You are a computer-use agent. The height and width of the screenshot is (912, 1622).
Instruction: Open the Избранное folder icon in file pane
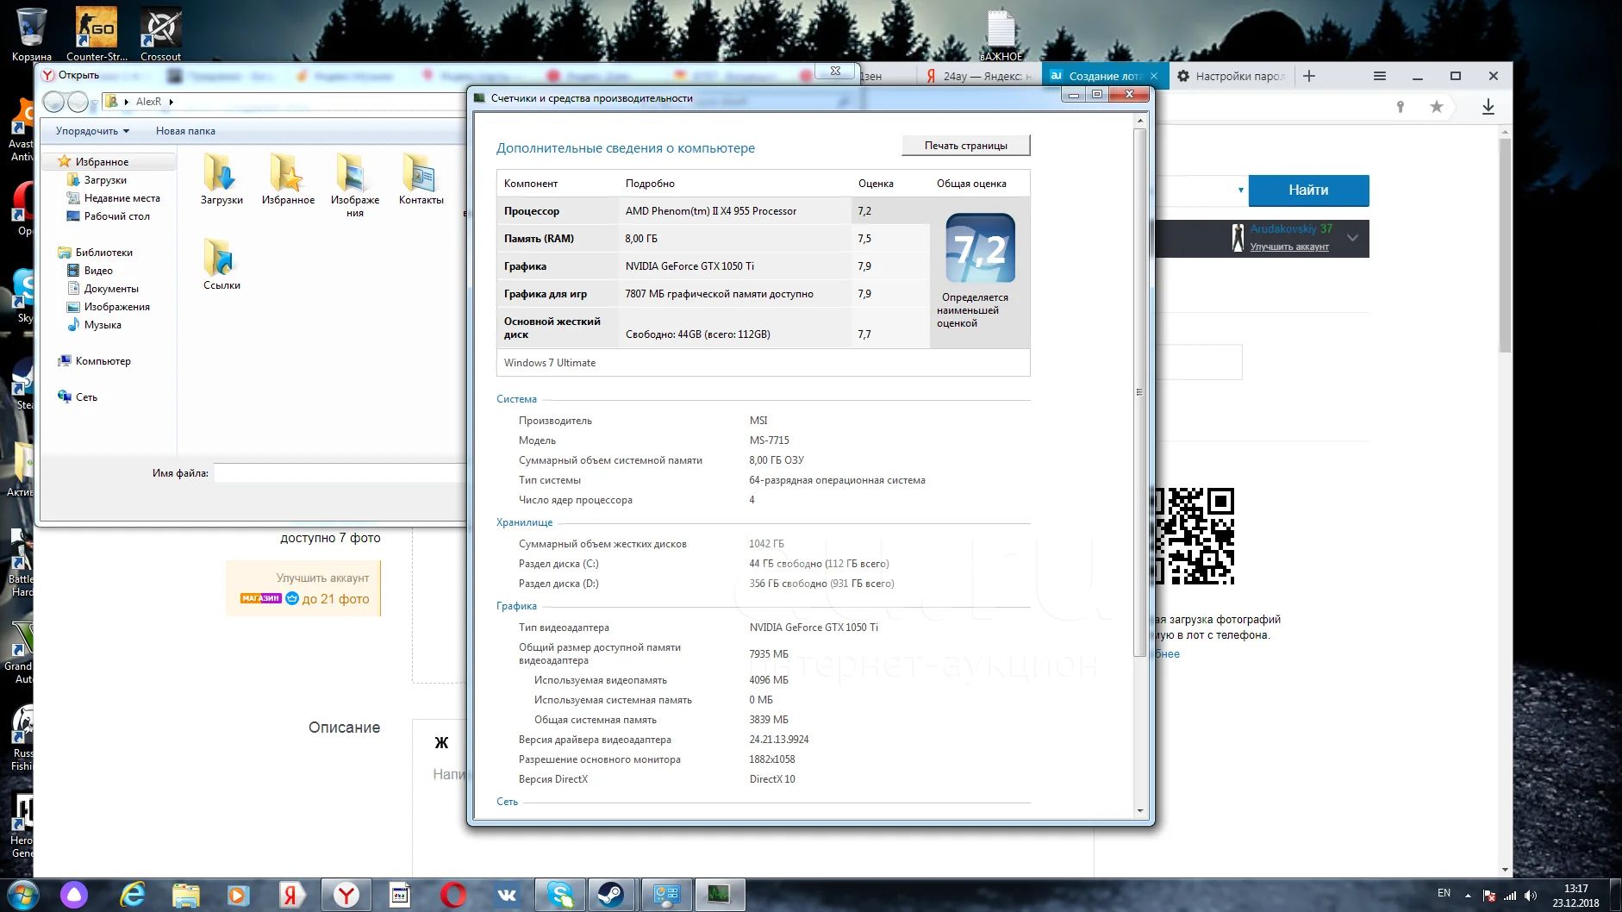pos(288,178)
